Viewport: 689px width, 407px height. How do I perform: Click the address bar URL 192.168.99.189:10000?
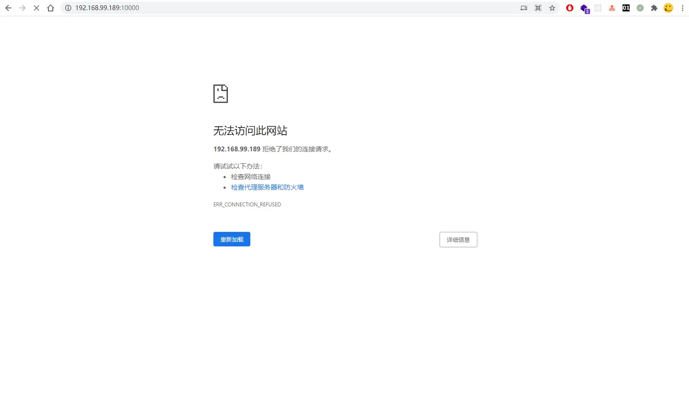coord(107,8)
